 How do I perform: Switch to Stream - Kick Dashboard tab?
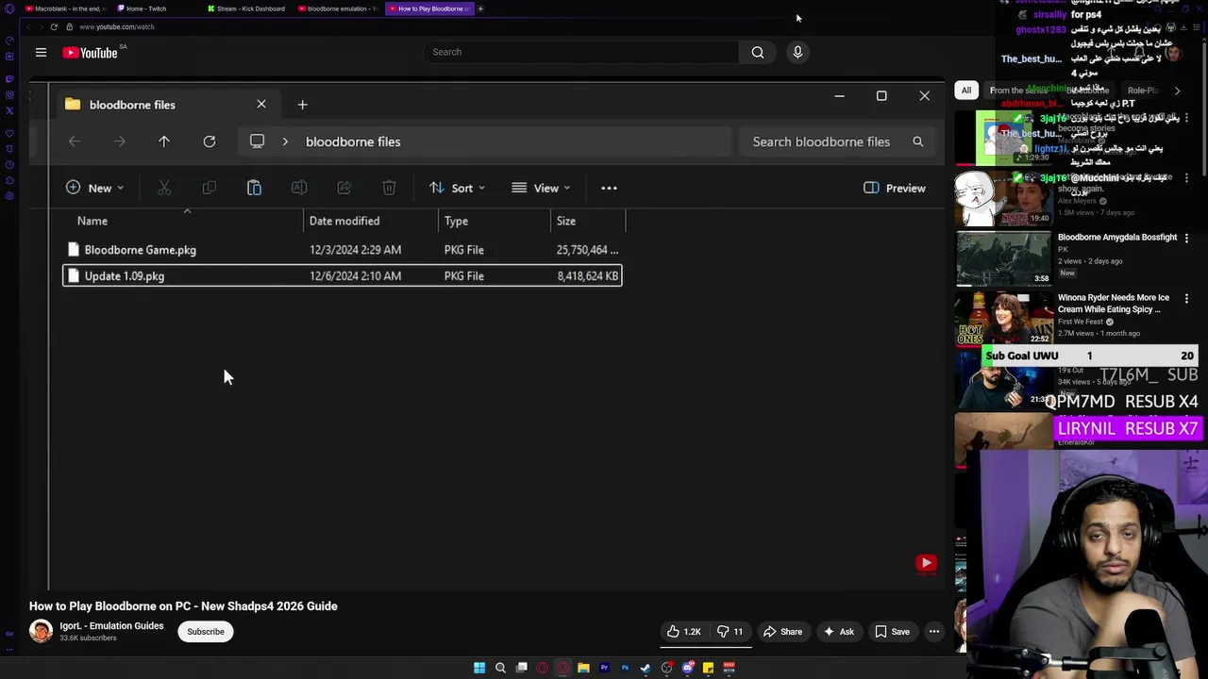pos(247,8)
